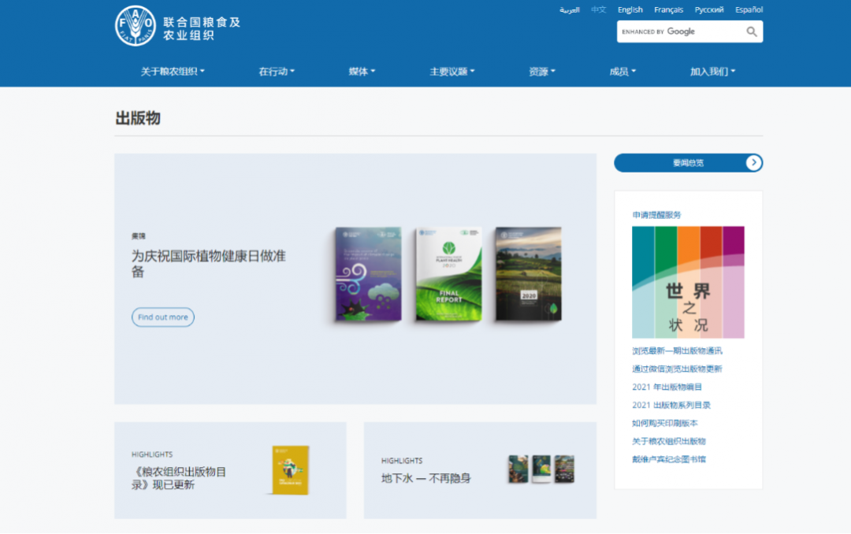
Task: Switch language to Français
Action: pyautogui.click(x=668, y=10)
